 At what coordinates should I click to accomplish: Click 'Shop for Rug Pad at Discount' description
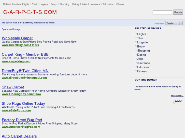tap(40, 123)
